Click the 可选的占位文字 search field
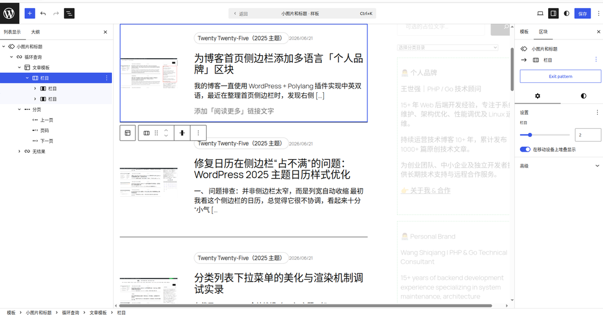Screen dimensions: 603x315 coord(440,28)
